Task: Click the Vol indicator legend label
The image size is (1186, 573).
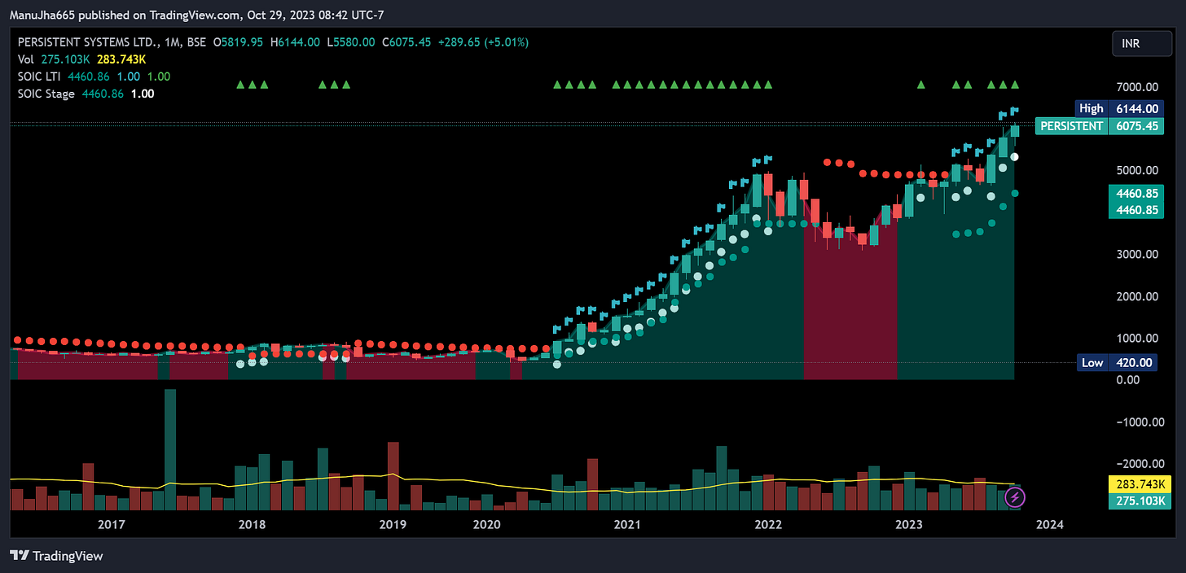Action: pyautogui.click(x=26, y=59)
